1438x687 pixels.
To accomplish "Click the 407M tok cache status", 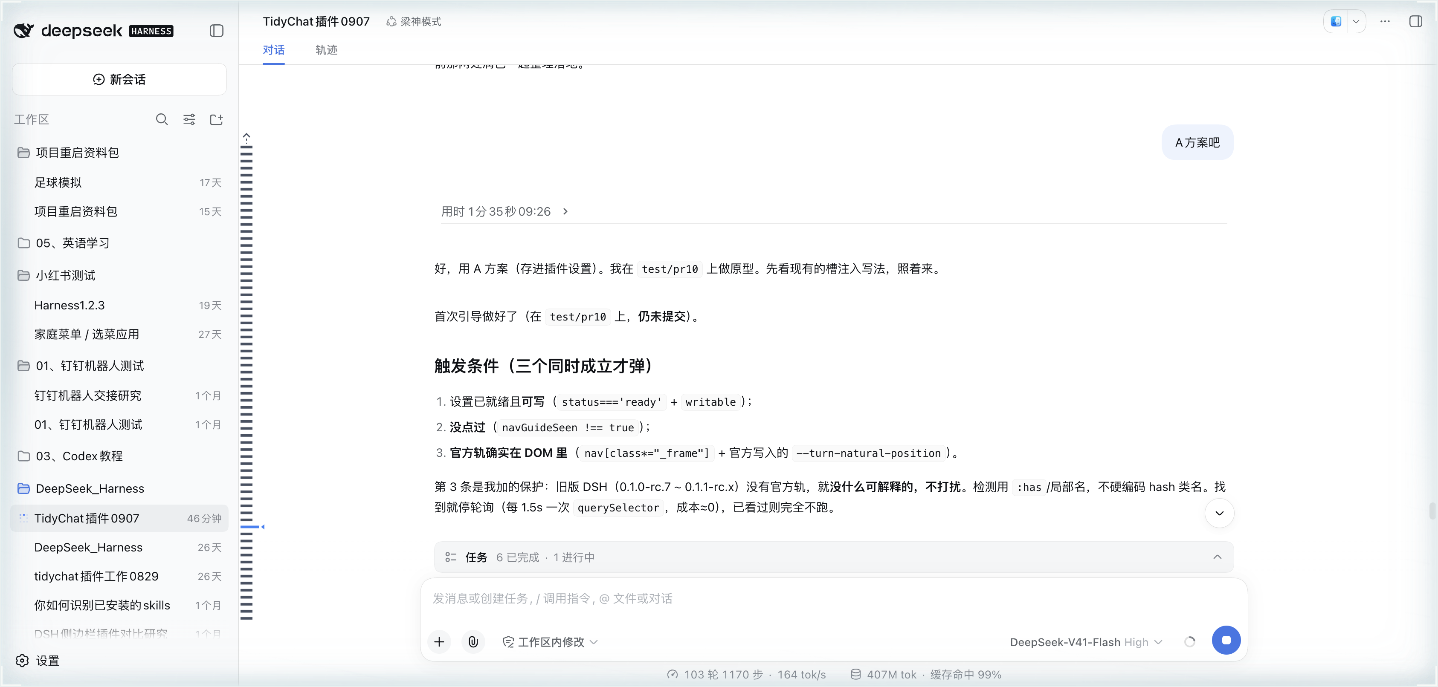I will click(x=925, y=675).
